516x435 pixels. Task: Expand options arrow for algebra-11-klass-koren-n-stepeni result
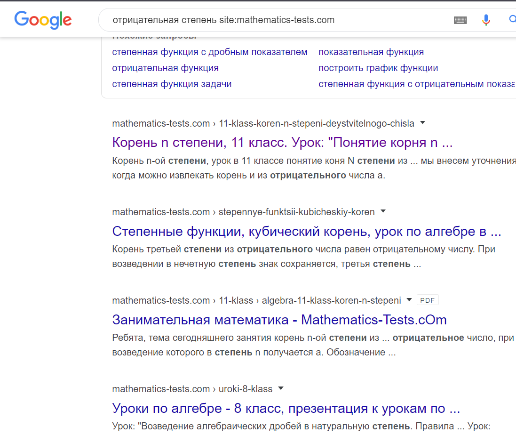(409, 300)
